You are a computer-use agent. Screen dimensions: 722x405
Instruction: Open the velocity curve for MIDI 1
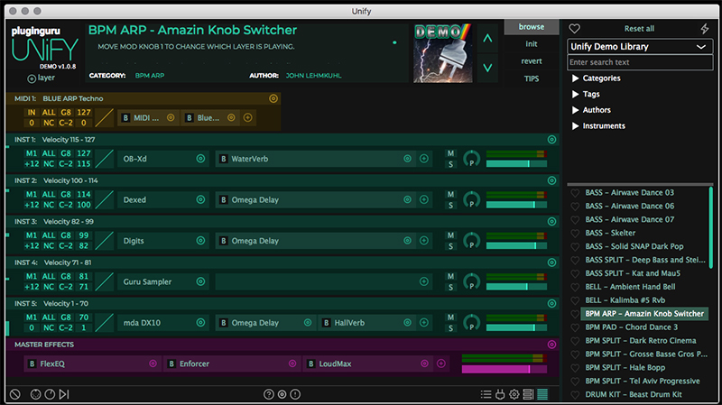pyautogui.click(x=105, y=118)
